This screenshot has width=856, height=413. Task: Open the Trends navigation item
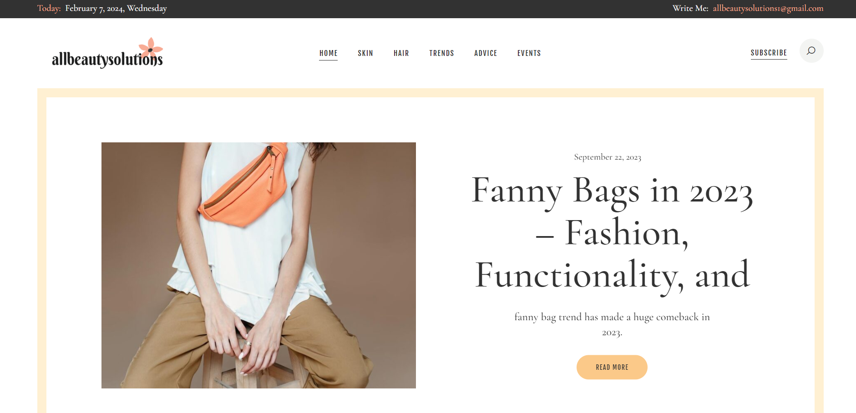441,53
